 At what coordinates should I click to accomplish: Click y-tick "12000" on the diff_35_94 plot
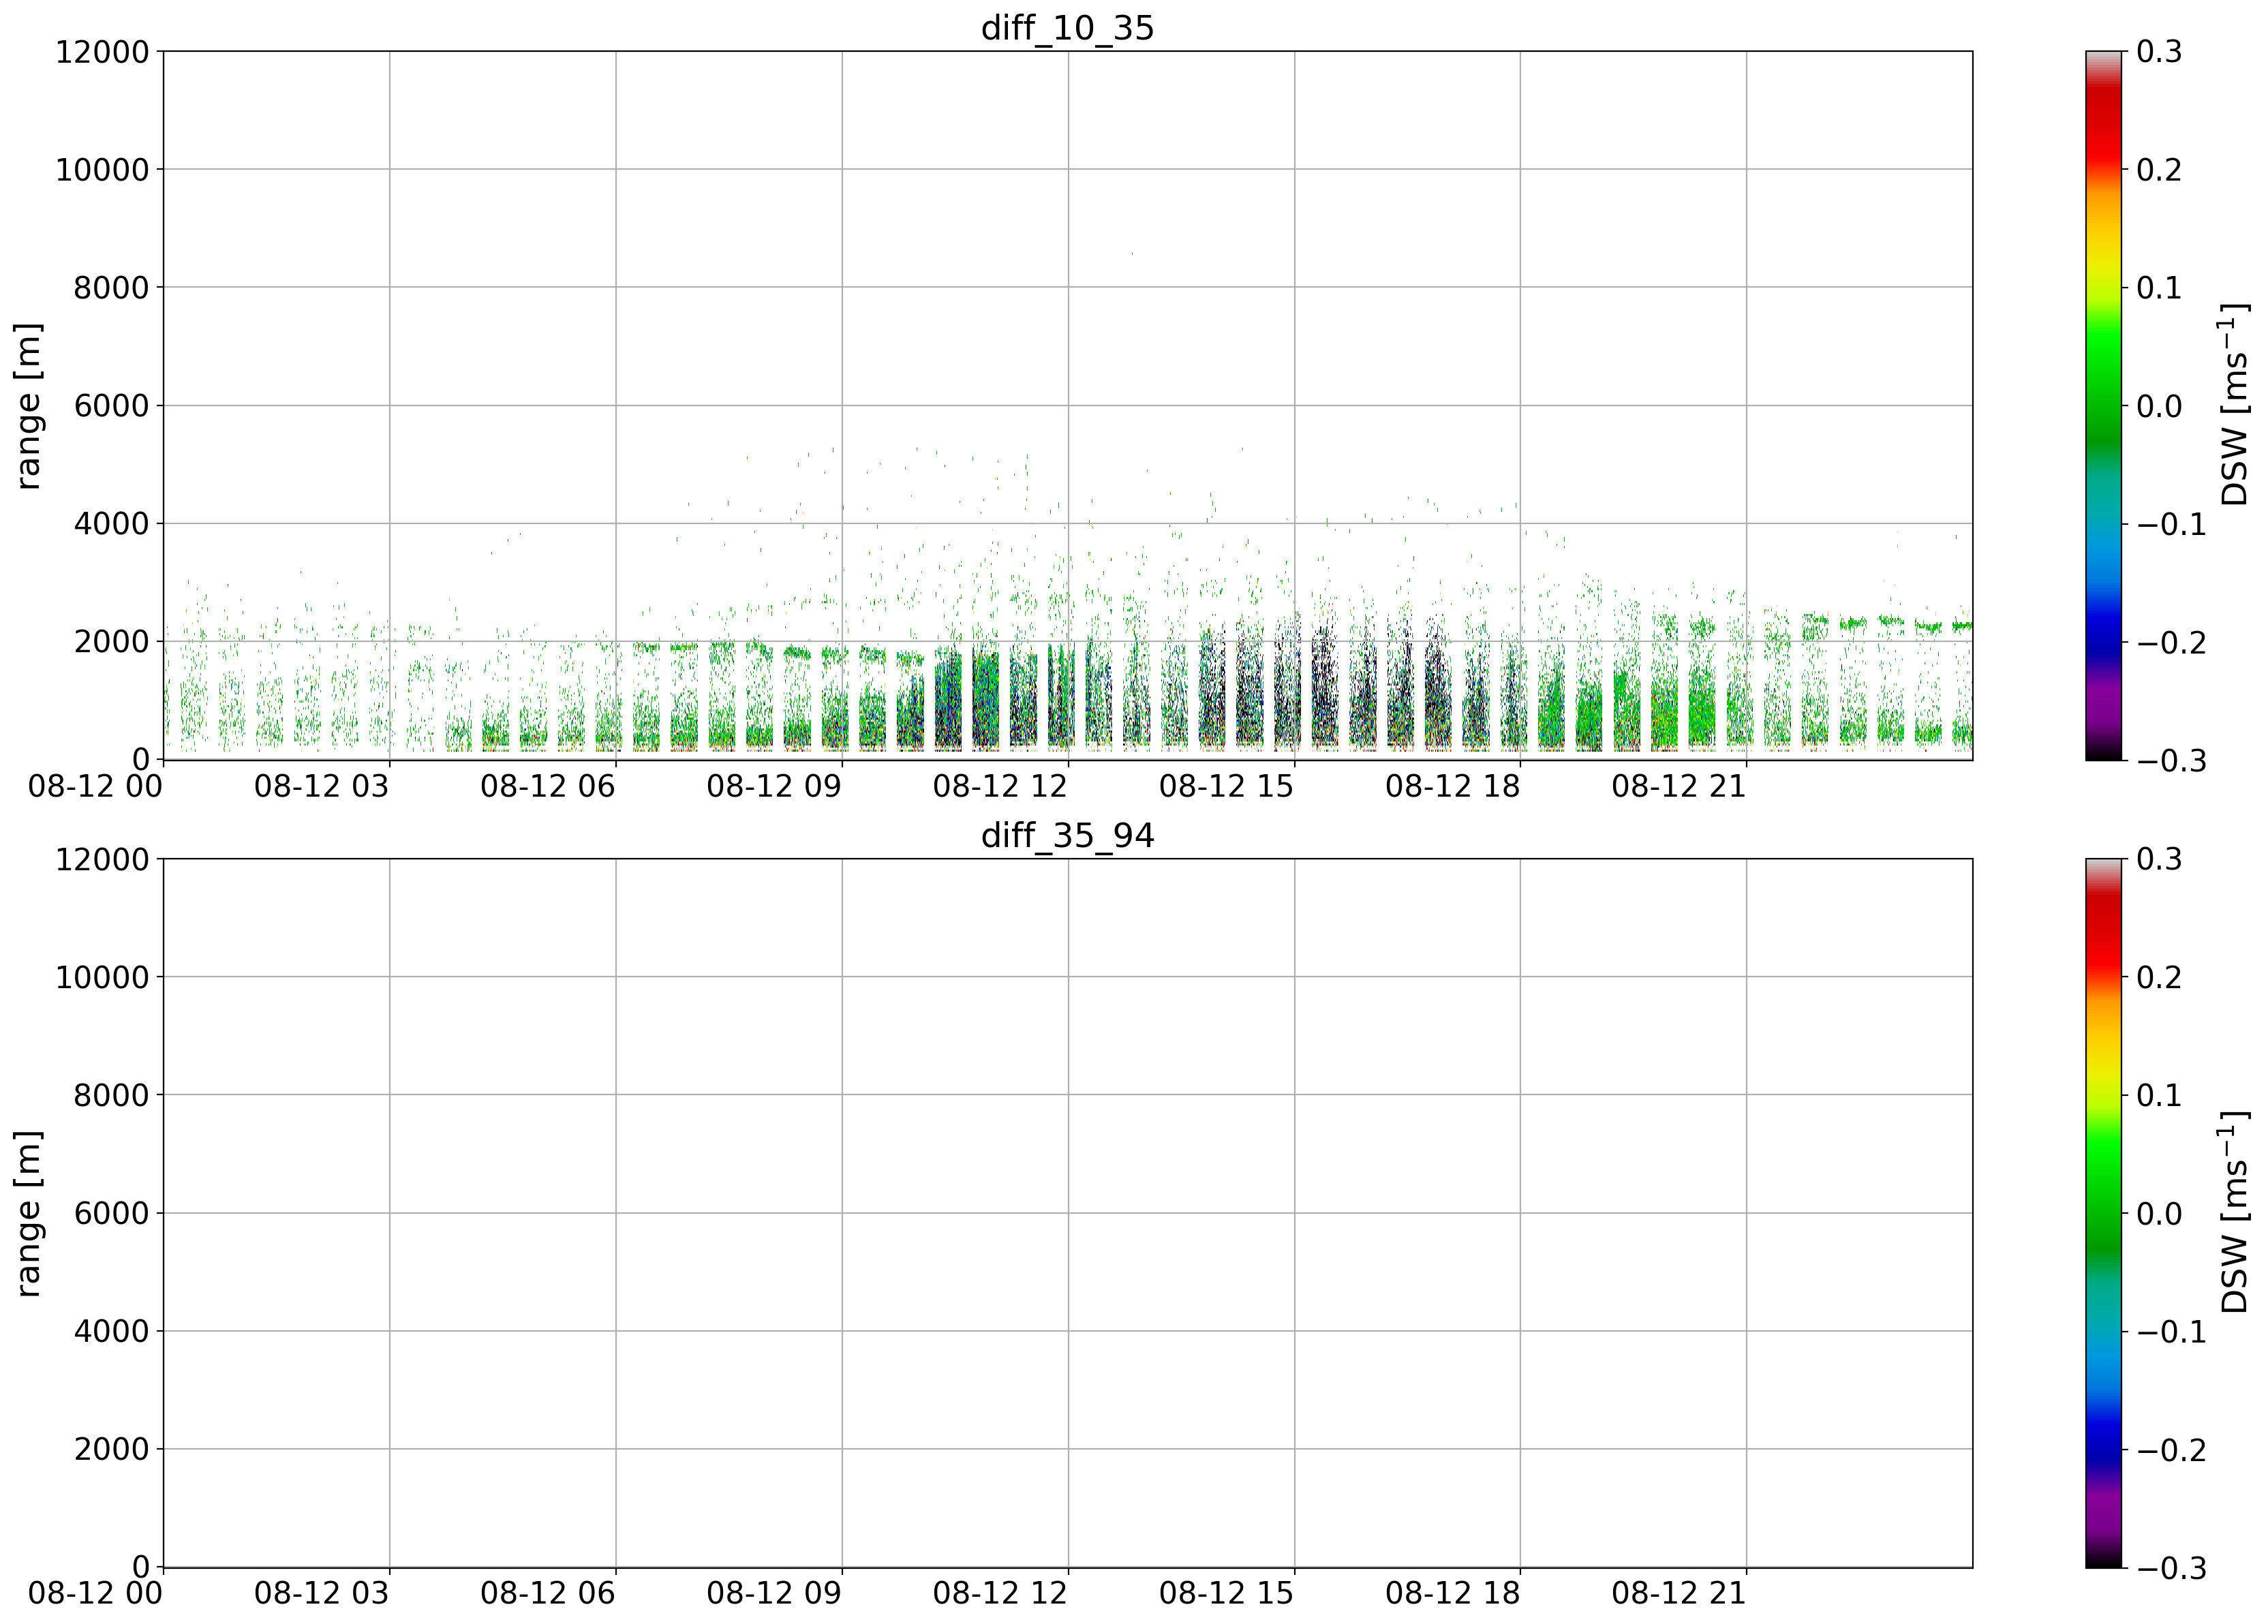102,860
